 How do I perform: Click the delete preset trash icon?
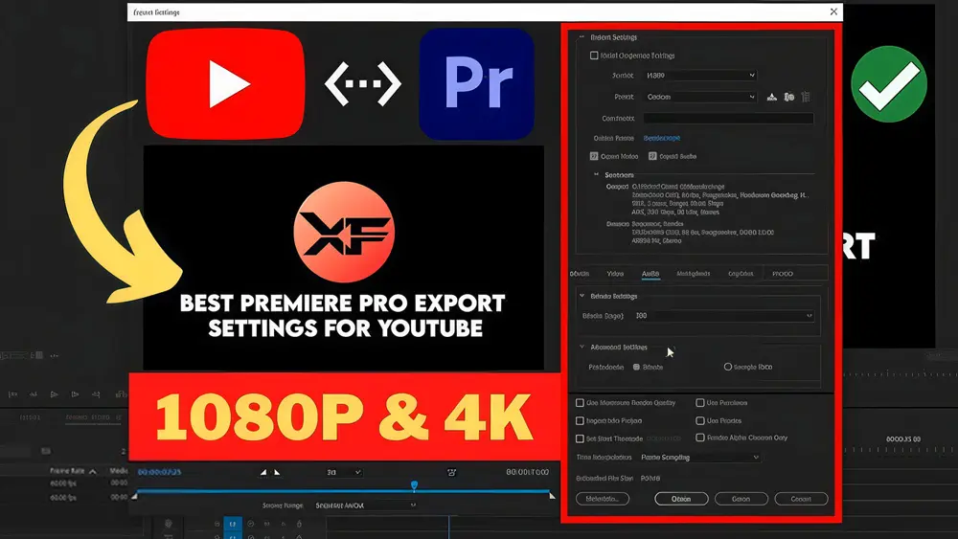[x=806, y=97]
